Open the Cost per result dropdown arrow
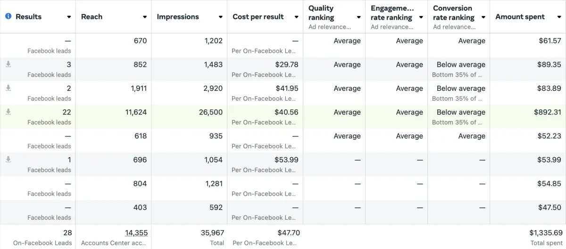 coord(296,17)
